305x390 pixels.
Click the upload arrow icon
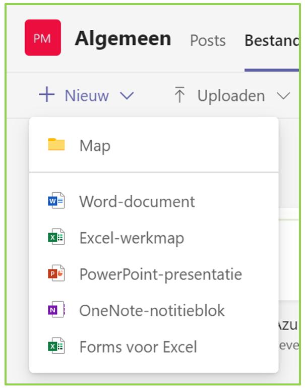pyautogui.click(x=179, y=94)
